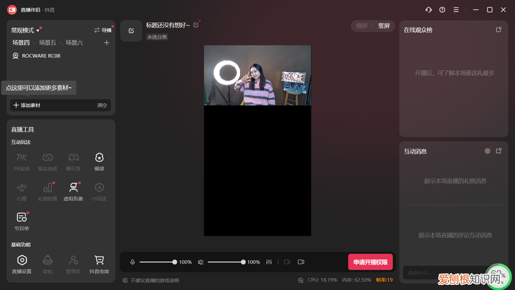Edit the stream title with pencil icon
The width and height of the screenshot is (515, 290).
pos(196,25)
